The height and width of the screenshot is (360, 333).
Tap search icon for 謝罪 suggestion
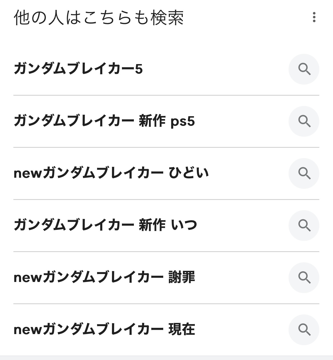[x=304, y=278]
